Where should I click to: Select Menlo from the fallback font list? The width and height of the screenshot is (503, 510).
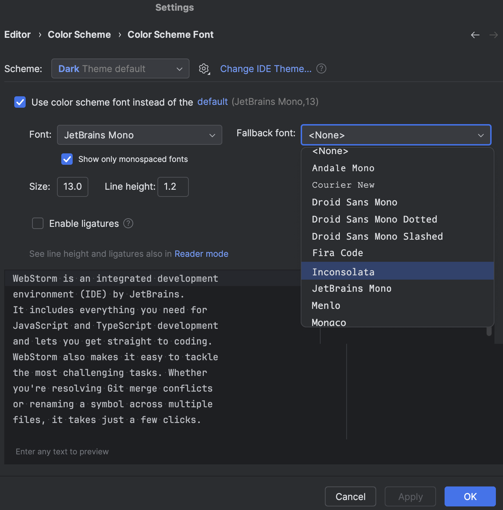pos(326,305)
